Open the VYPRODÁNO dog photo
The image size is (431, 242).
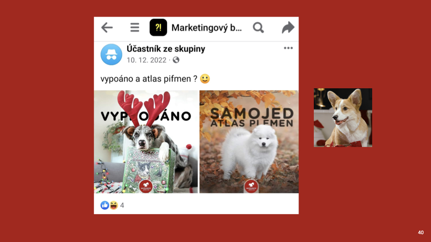145,142
